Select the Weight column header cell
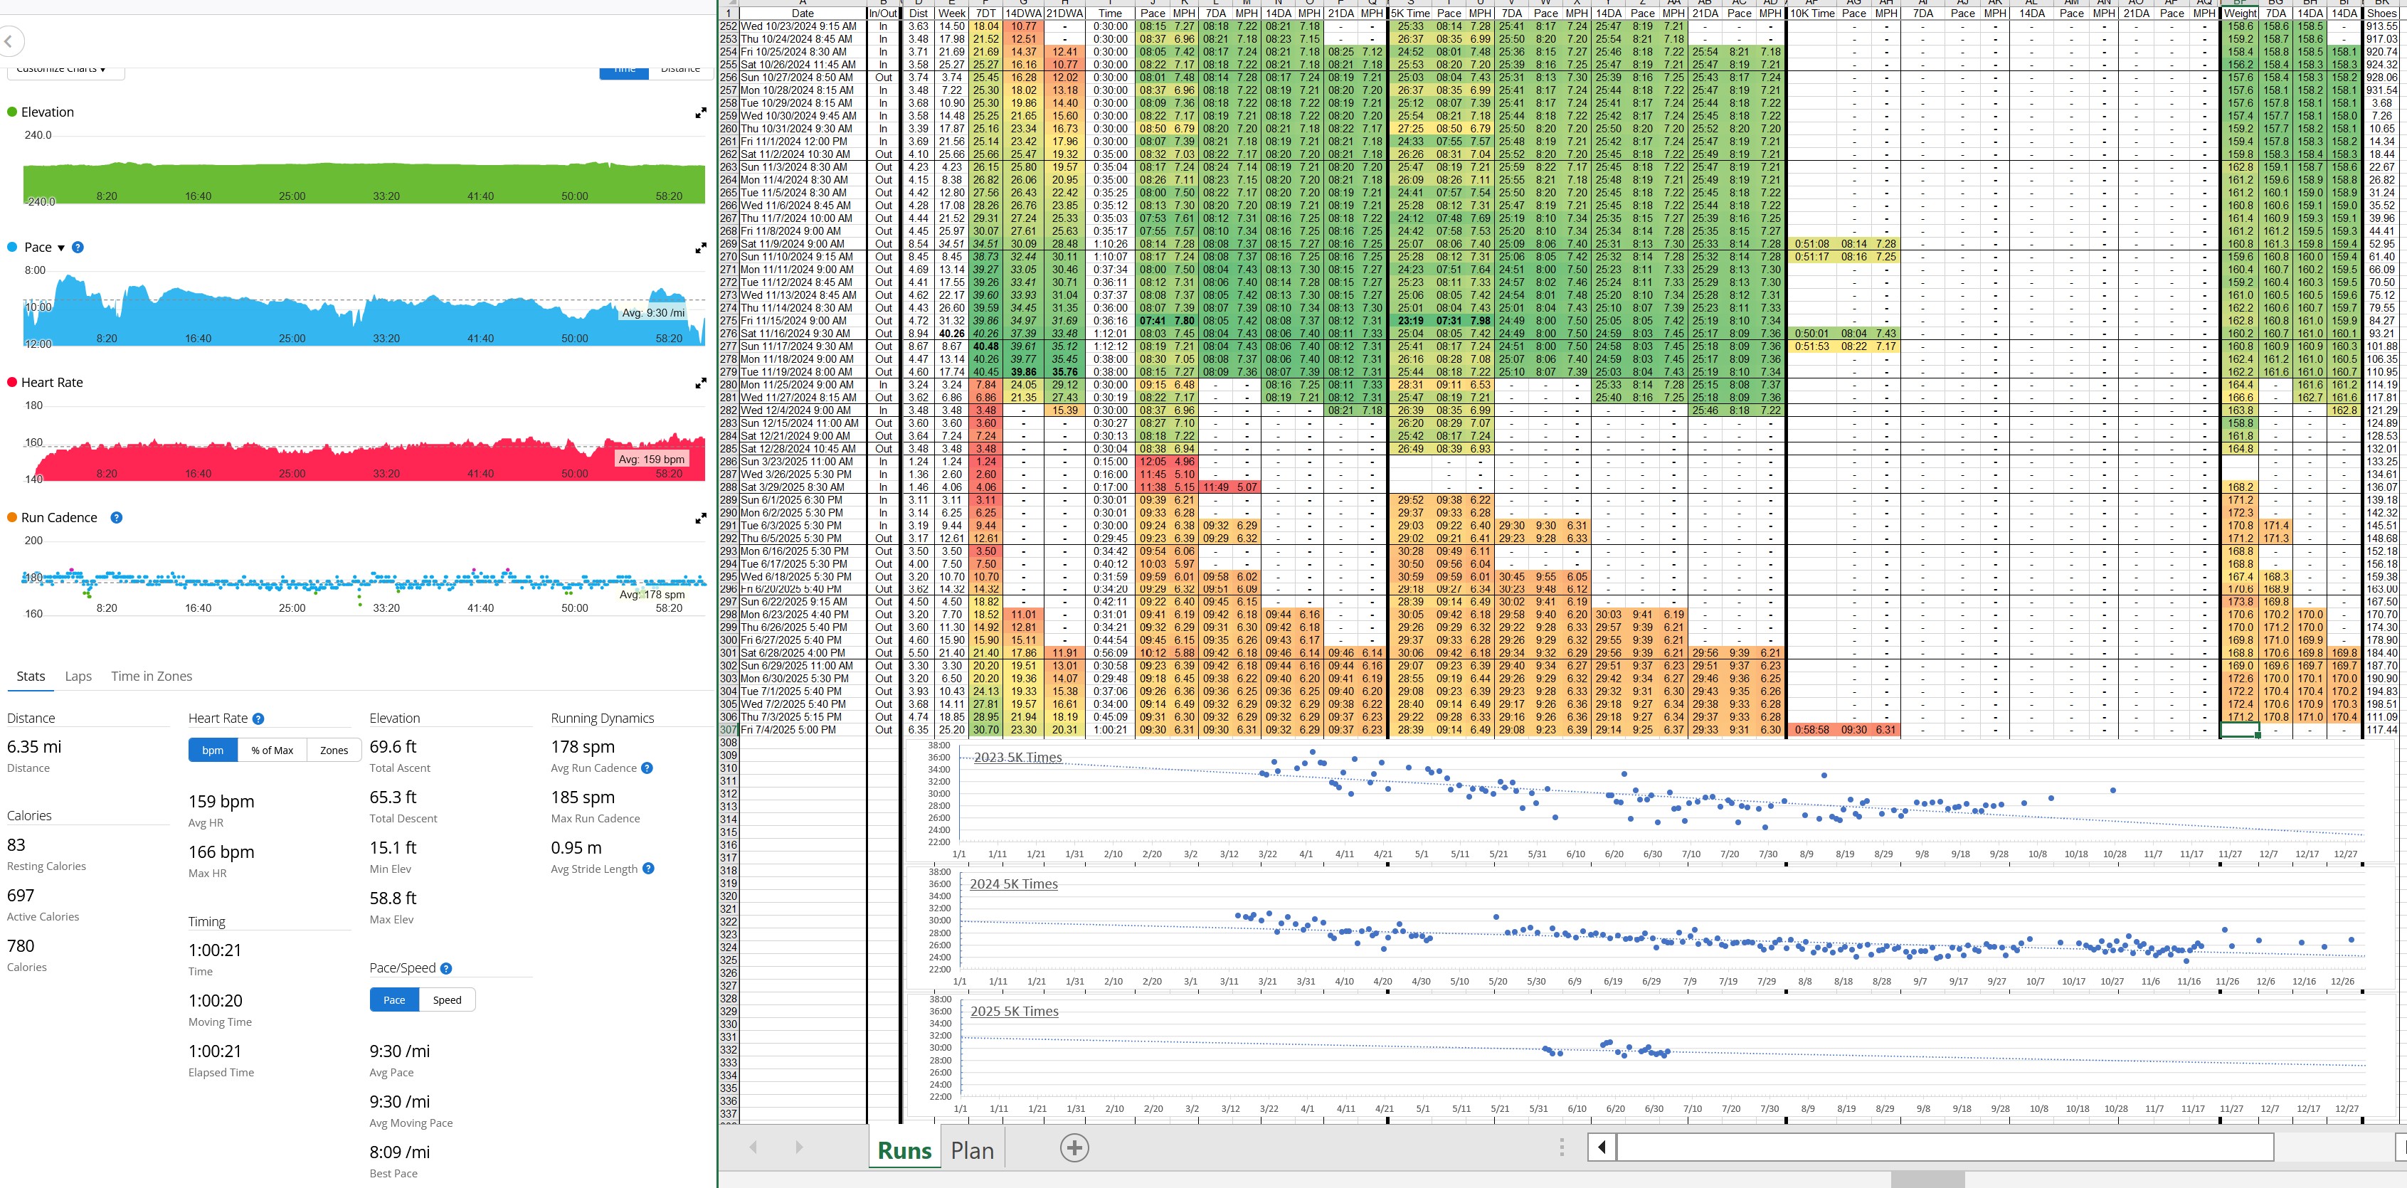 click(x=2239, y=13)
